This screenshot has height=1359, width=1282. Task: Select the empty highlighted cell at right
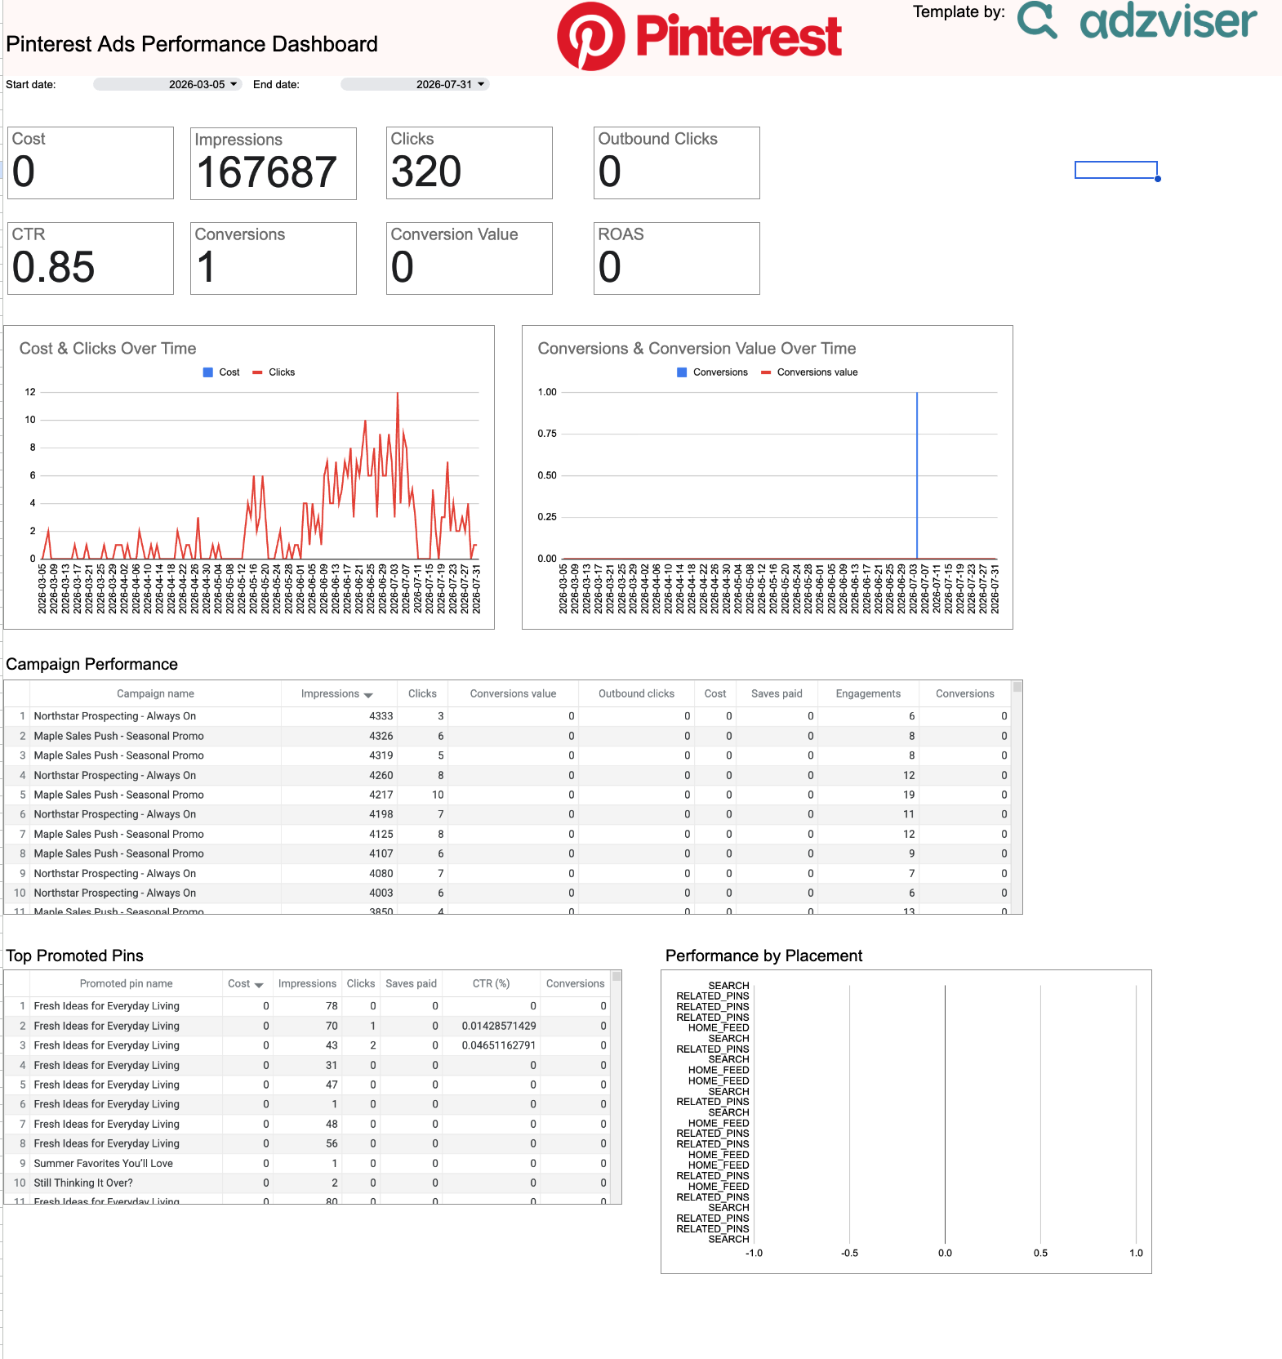pos(1116,170)
